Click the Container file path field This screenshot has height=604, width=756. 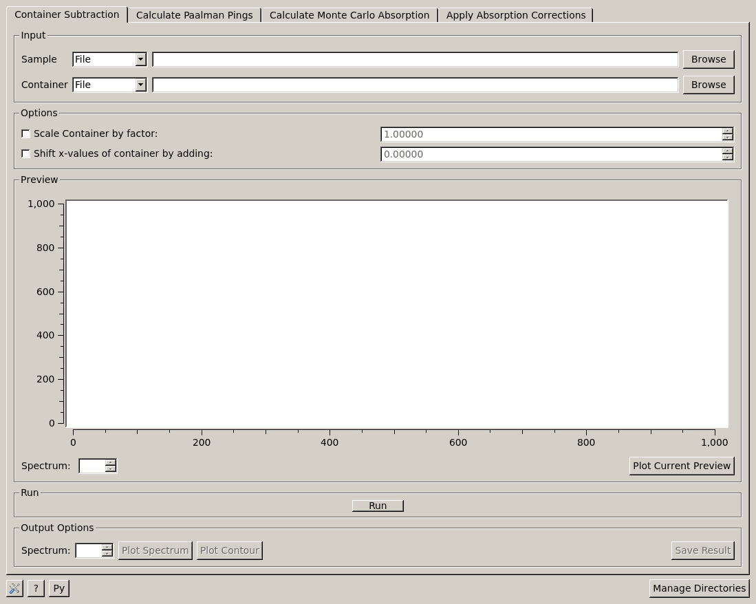[x=415, y=85]
